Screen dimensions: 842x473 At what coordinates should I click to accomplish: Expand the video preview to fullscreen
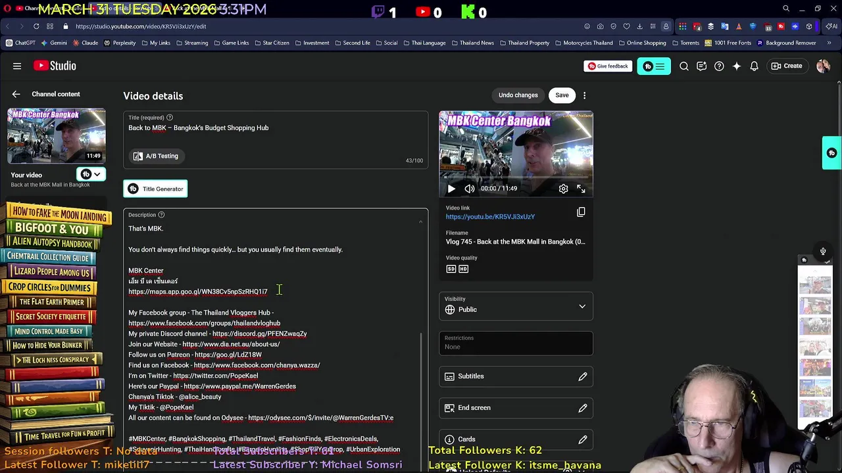[581, 189]
